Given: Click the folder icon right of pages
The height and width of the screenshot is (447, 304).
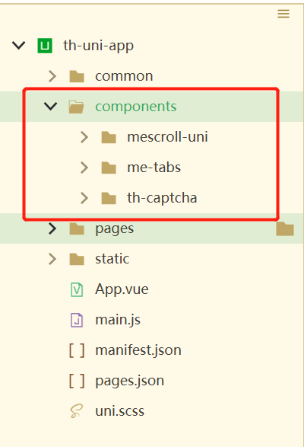Looking at the screenshot, I should point(285,229).
